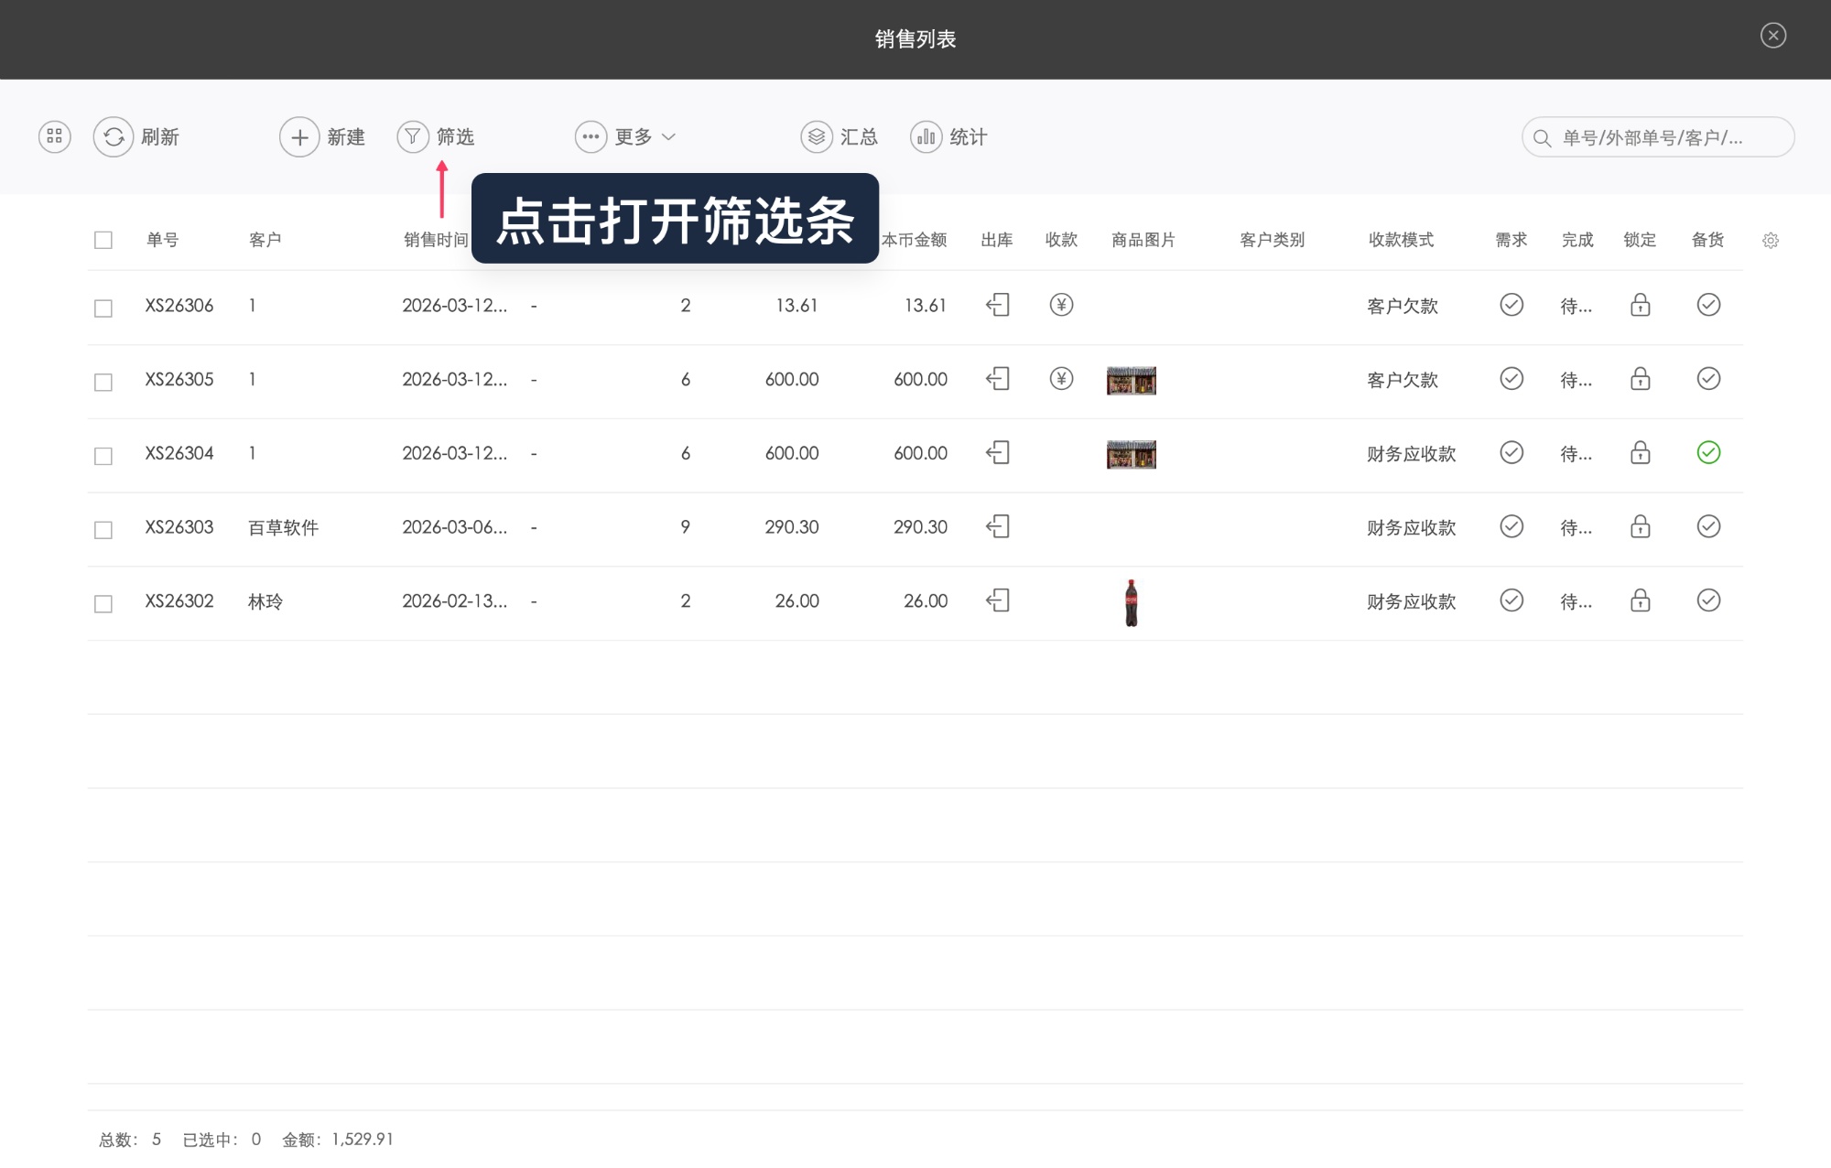This screenshot has width=1831, height=1168.
Task: Click the order search input field
Action: pyautogui.click(x=1657, y=136)
